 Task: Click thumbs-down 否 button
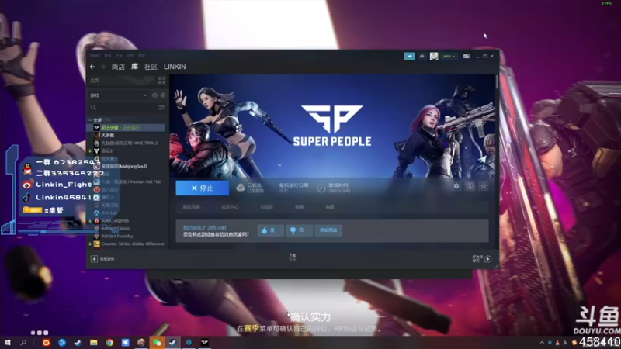pos(300,230)
